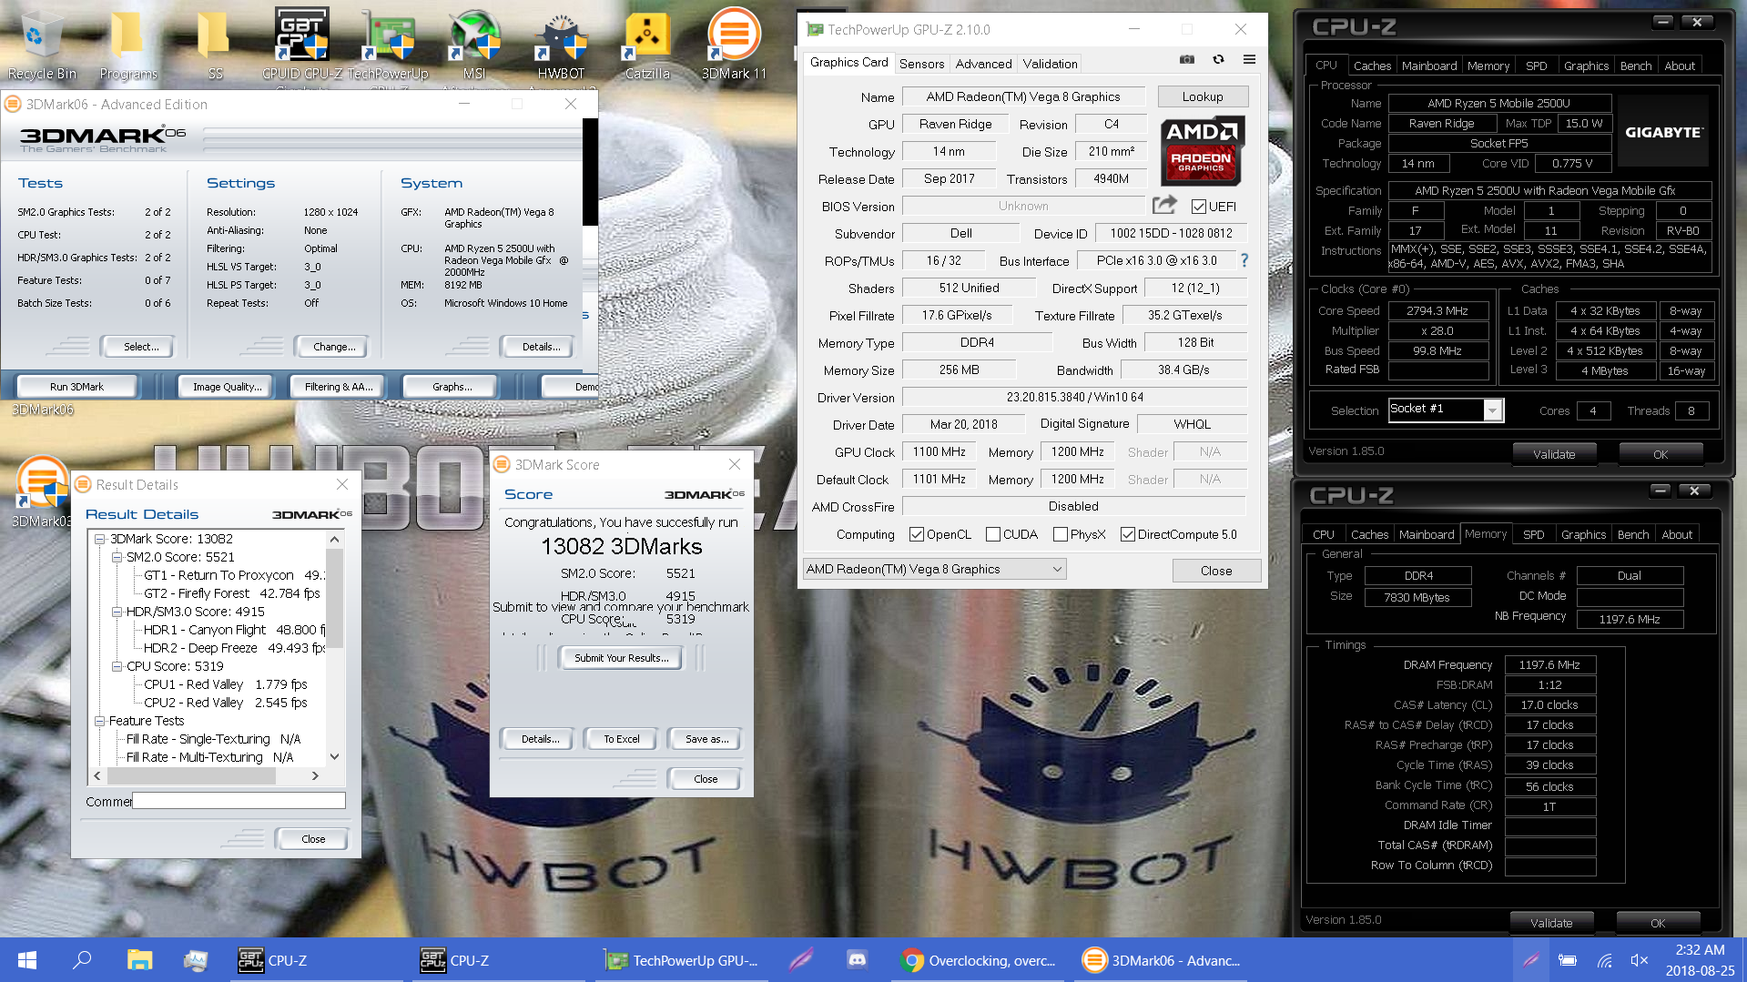Toggle the UEFI checkbox in GPU-Z
The image size is (1747, 982).
(x=1198, y=207)
